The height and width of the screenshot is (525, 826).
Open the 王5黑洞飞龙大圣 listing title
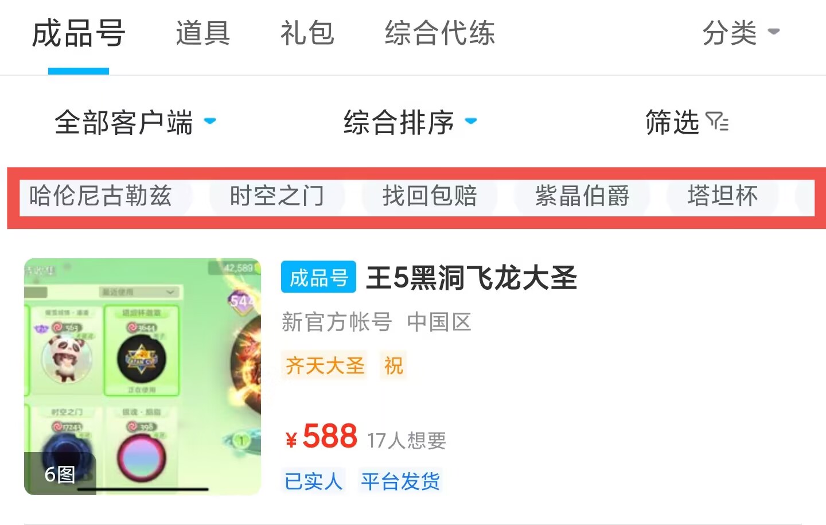coord(472,278)
